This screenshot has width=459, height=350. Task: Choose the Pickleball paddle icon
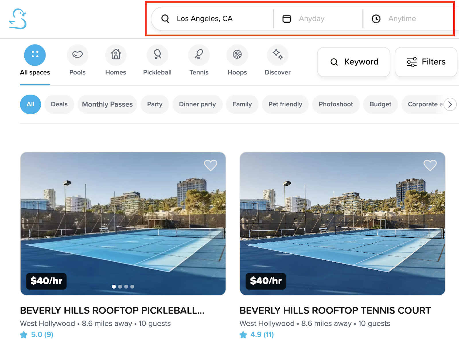coord(157,55)
